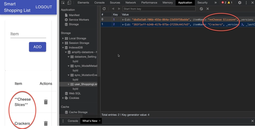Expand the Cheese Slices record object
Screen dimensions: 255x129
[123, 20]
